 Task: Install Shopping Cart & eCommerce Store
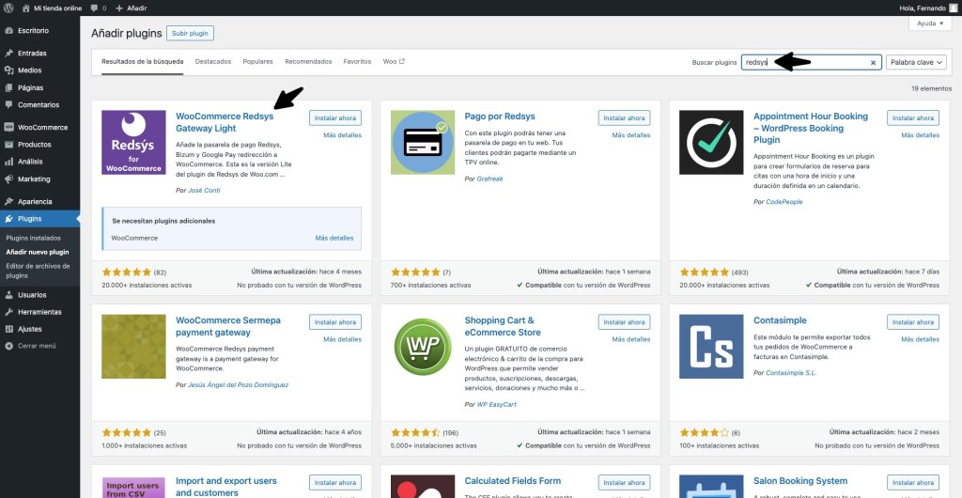pos(624,322)
